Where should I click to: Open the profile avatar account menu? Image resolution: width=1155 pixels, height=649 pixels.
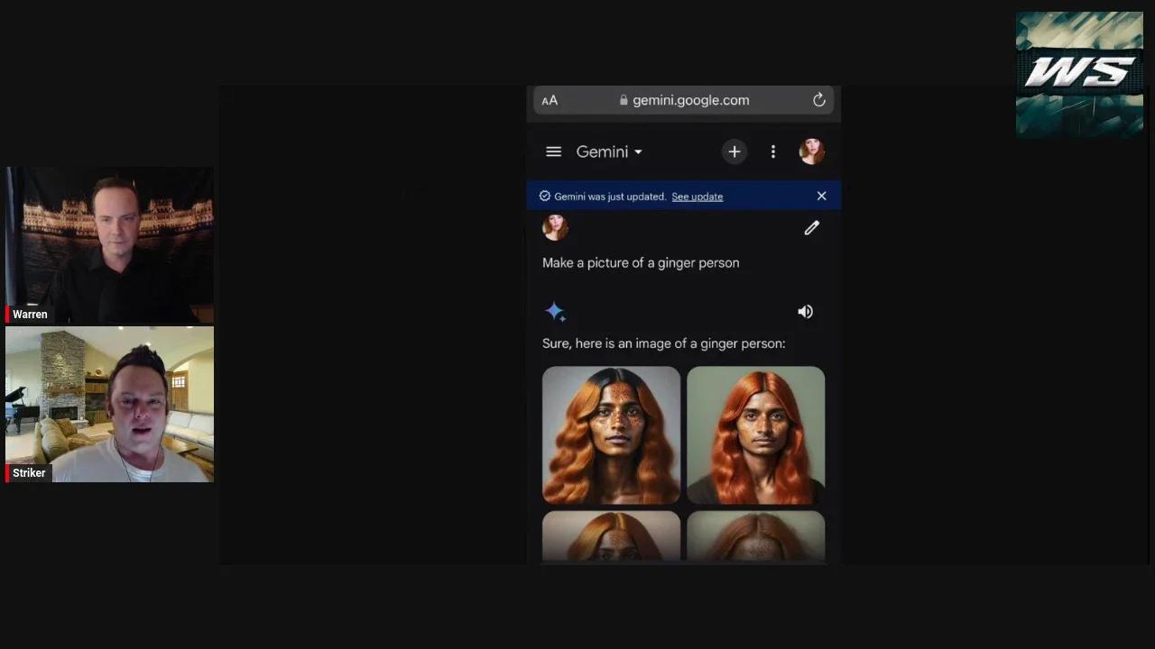(811, 151)
